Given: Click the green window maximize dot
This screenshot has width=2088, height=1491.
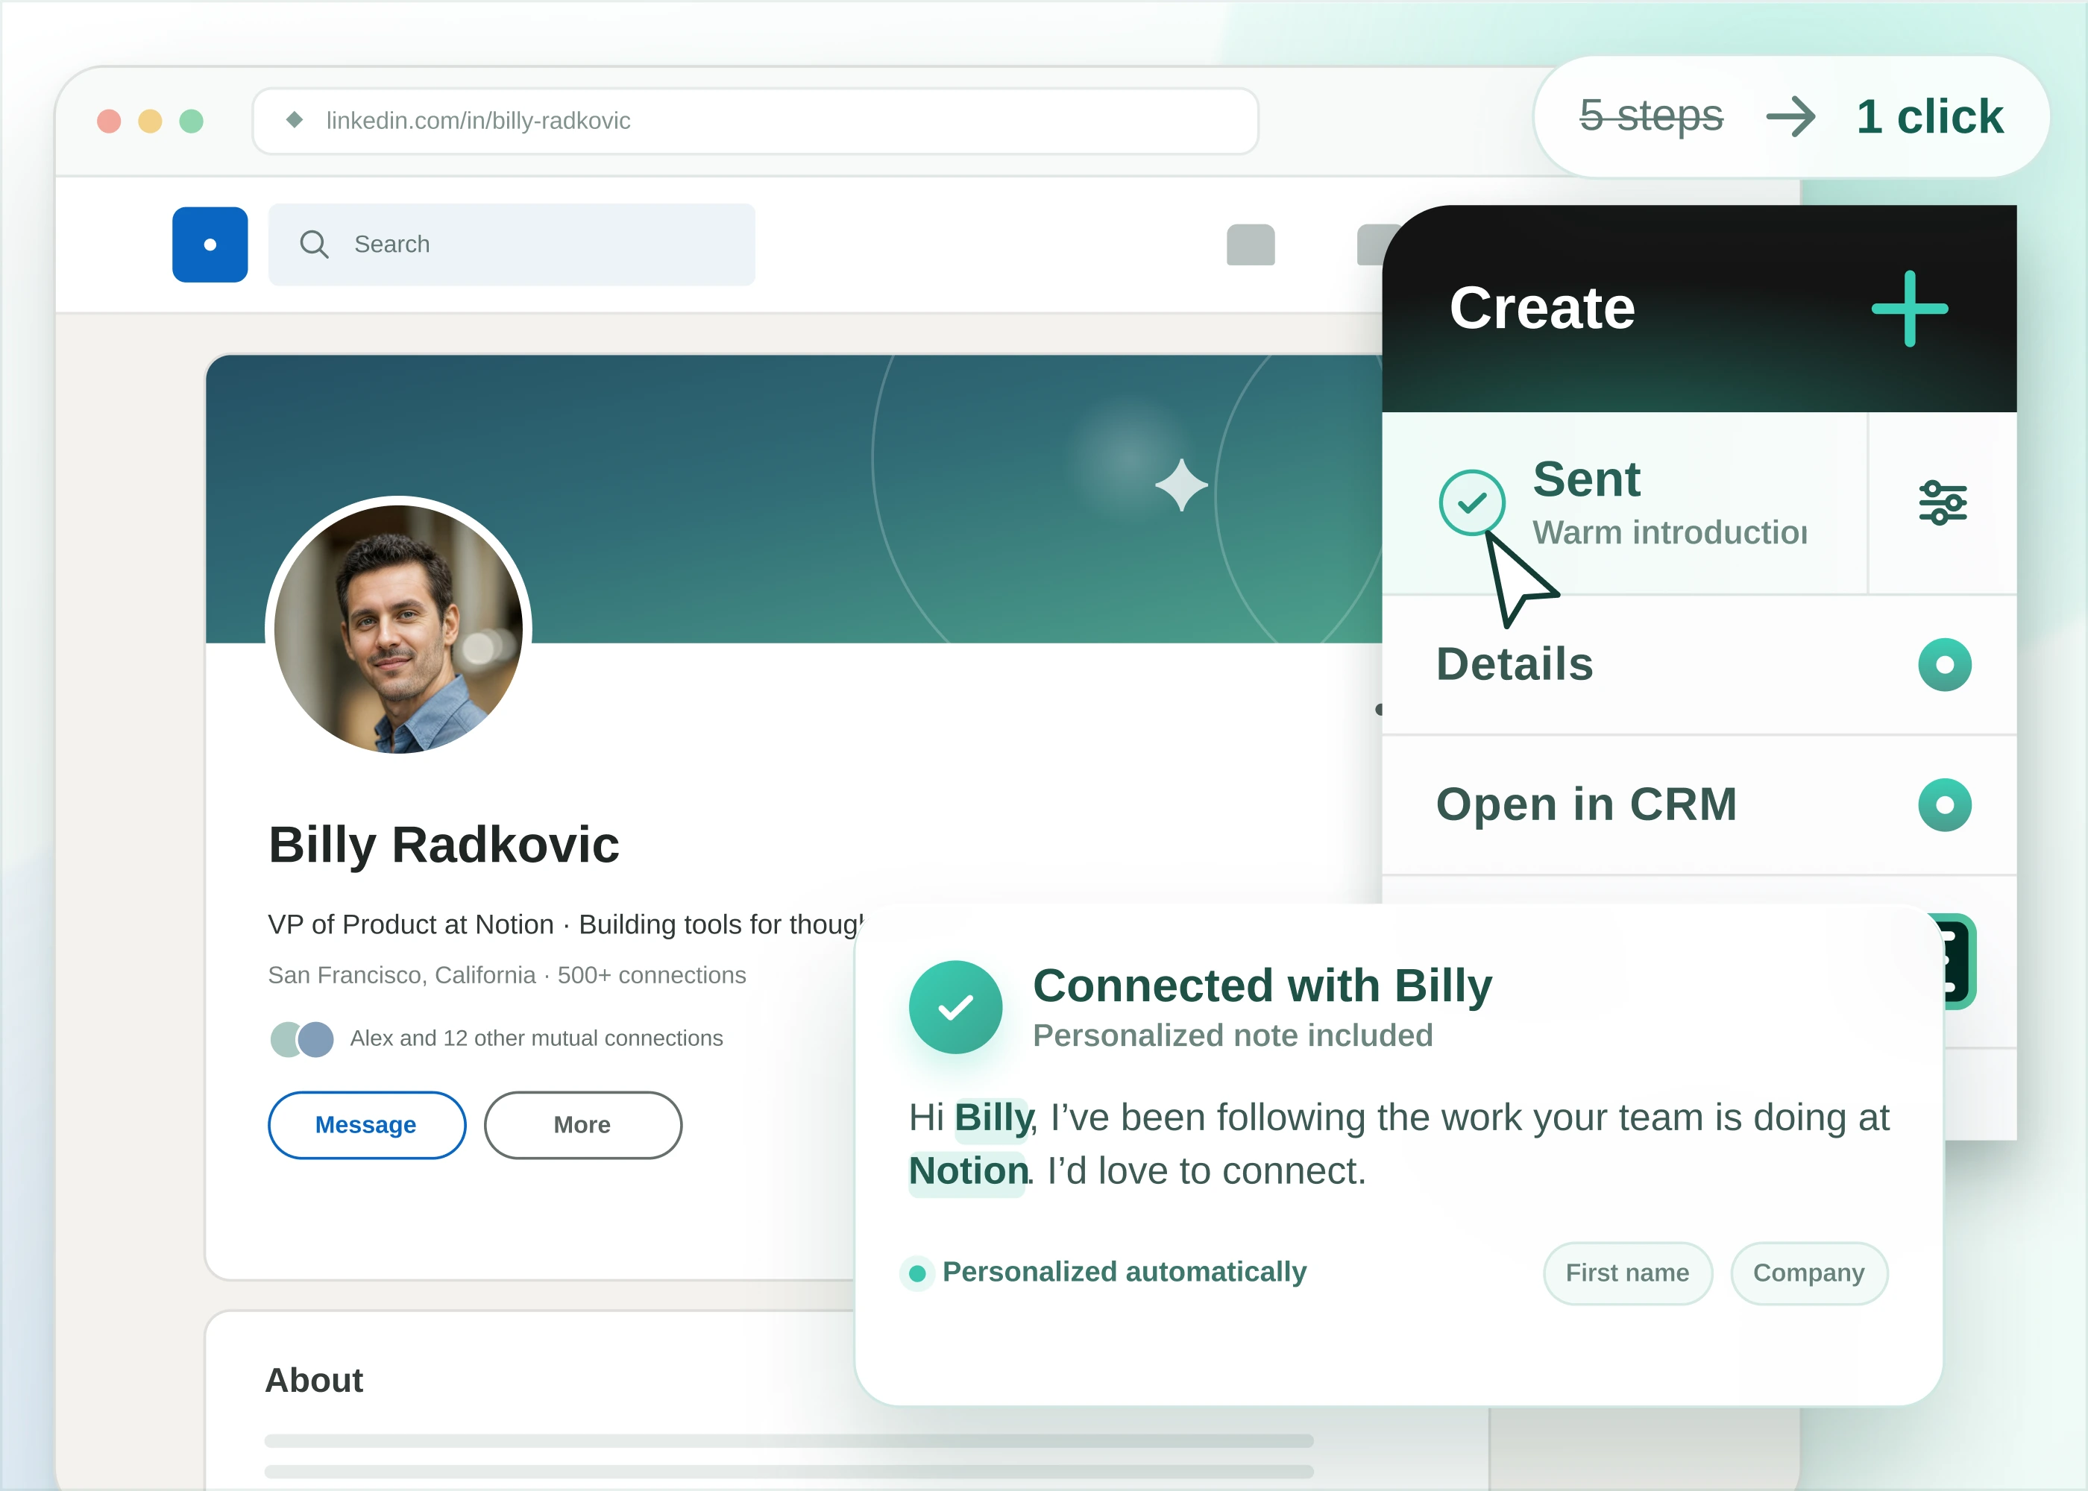Looking at the screenshot, I should coord(191,122).
